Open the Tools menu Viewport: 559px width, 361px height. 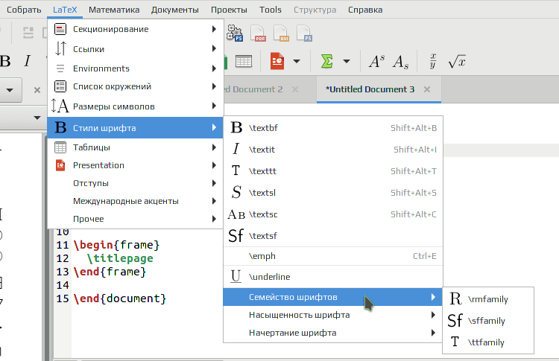click(x=271, y=10)
